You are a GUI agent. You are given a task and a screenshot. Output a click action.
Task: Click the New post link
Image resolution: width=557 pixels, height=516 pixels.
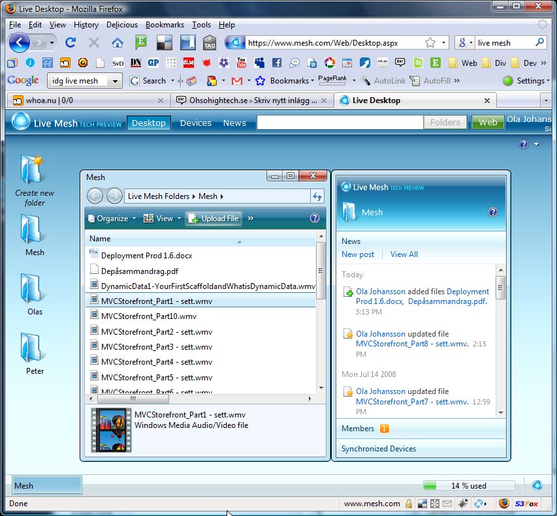358,254
